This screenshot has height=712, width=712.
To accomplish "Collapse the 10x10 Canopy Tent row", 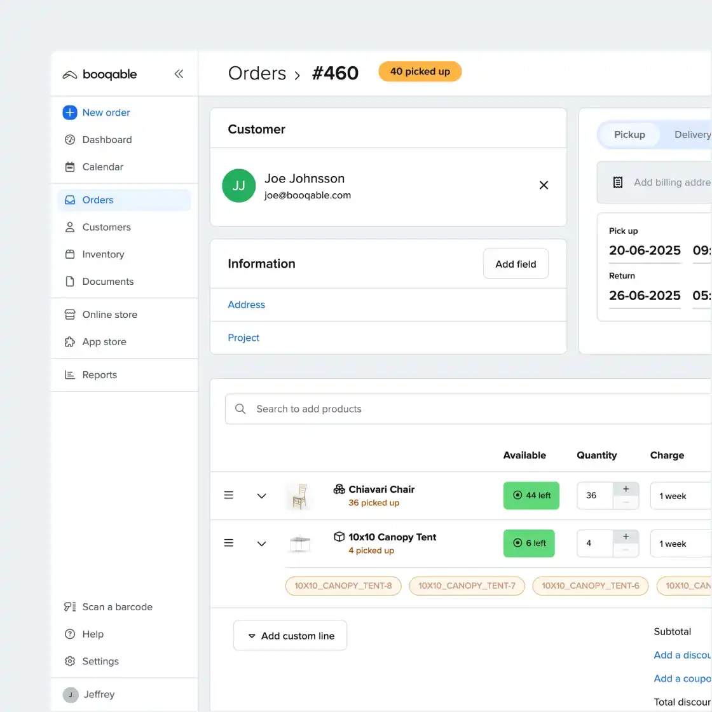I will pos(261,544).
